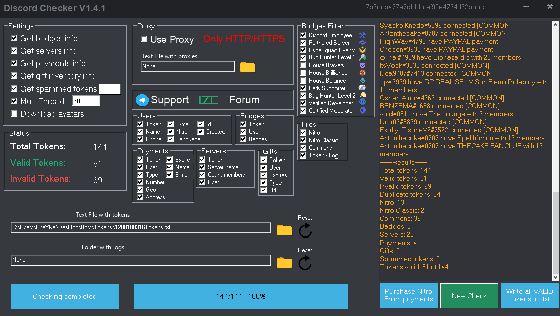Uncheck Nitro Classic in Files group
Image resolution: width=560 pixels, height=316 pixels.
[x=303, y=140]
